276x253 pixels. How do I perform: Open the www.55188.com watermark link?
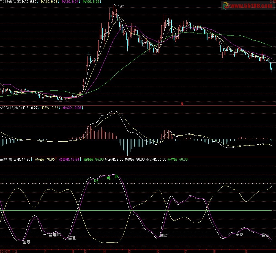(x=252, y=5)
